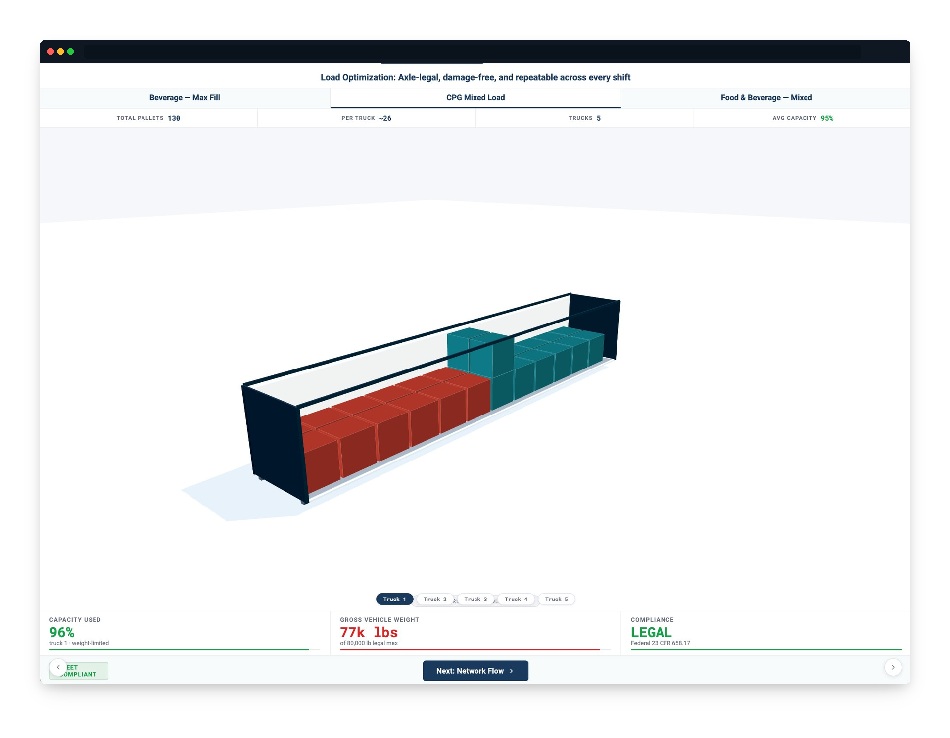
Task: Click the Federal 23 CFR 658.17 compliance text
Action: point(660,644)
